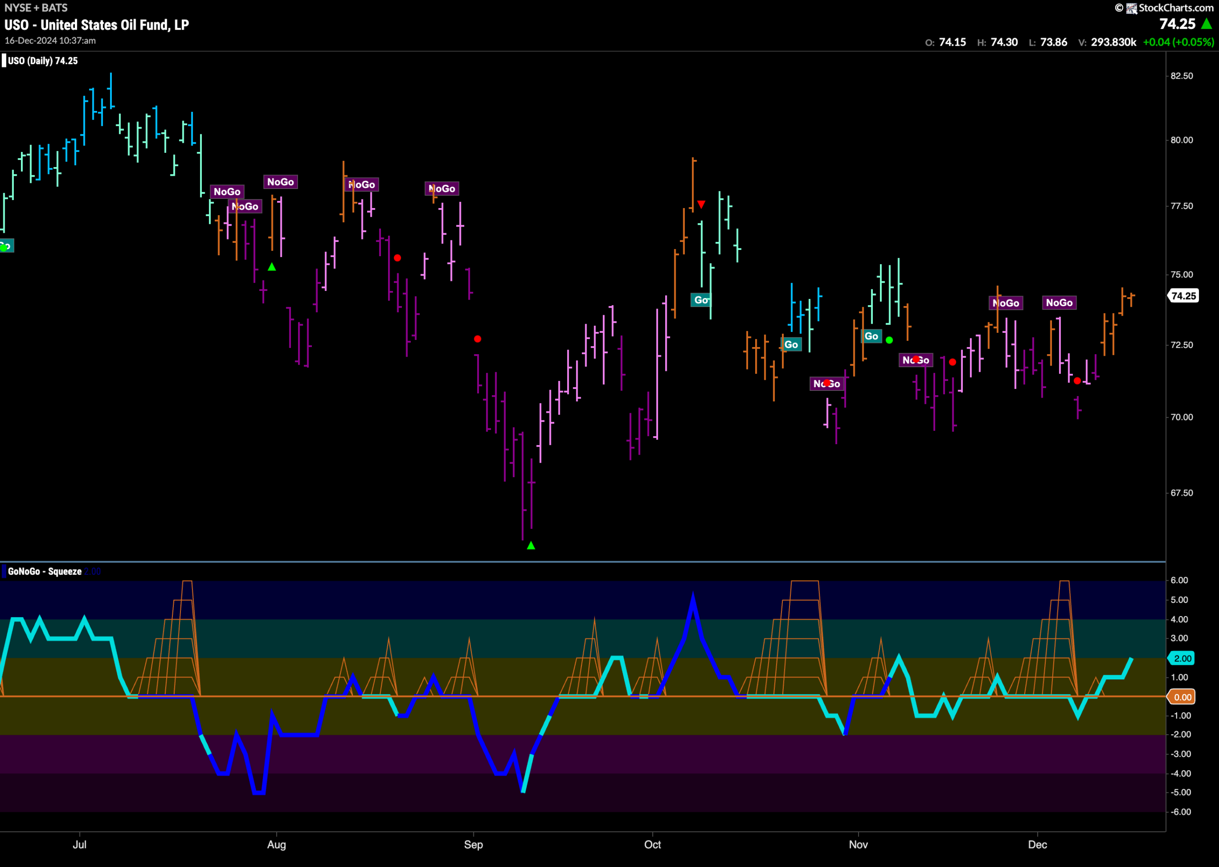Click the GoNoGo - Squeeze panel label
1219x867 pixels.
45,571
